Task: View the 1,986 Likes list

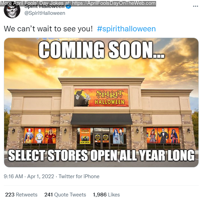Action: (106, 195)
